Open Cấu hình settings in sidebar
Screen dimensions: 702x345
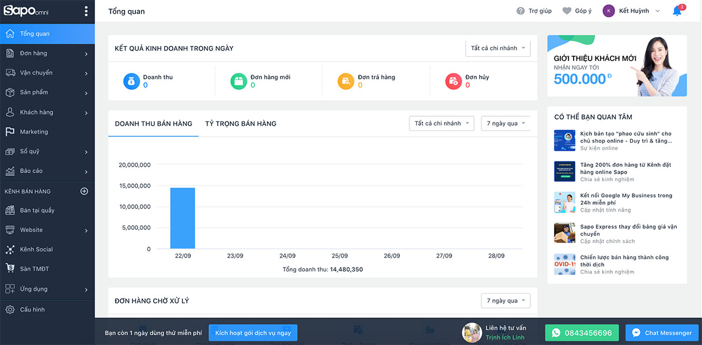(x=32, y=309)
